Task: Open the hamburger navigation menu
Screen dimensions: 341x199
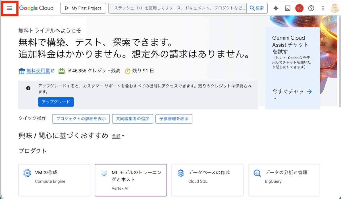Action: coord(9,8)
